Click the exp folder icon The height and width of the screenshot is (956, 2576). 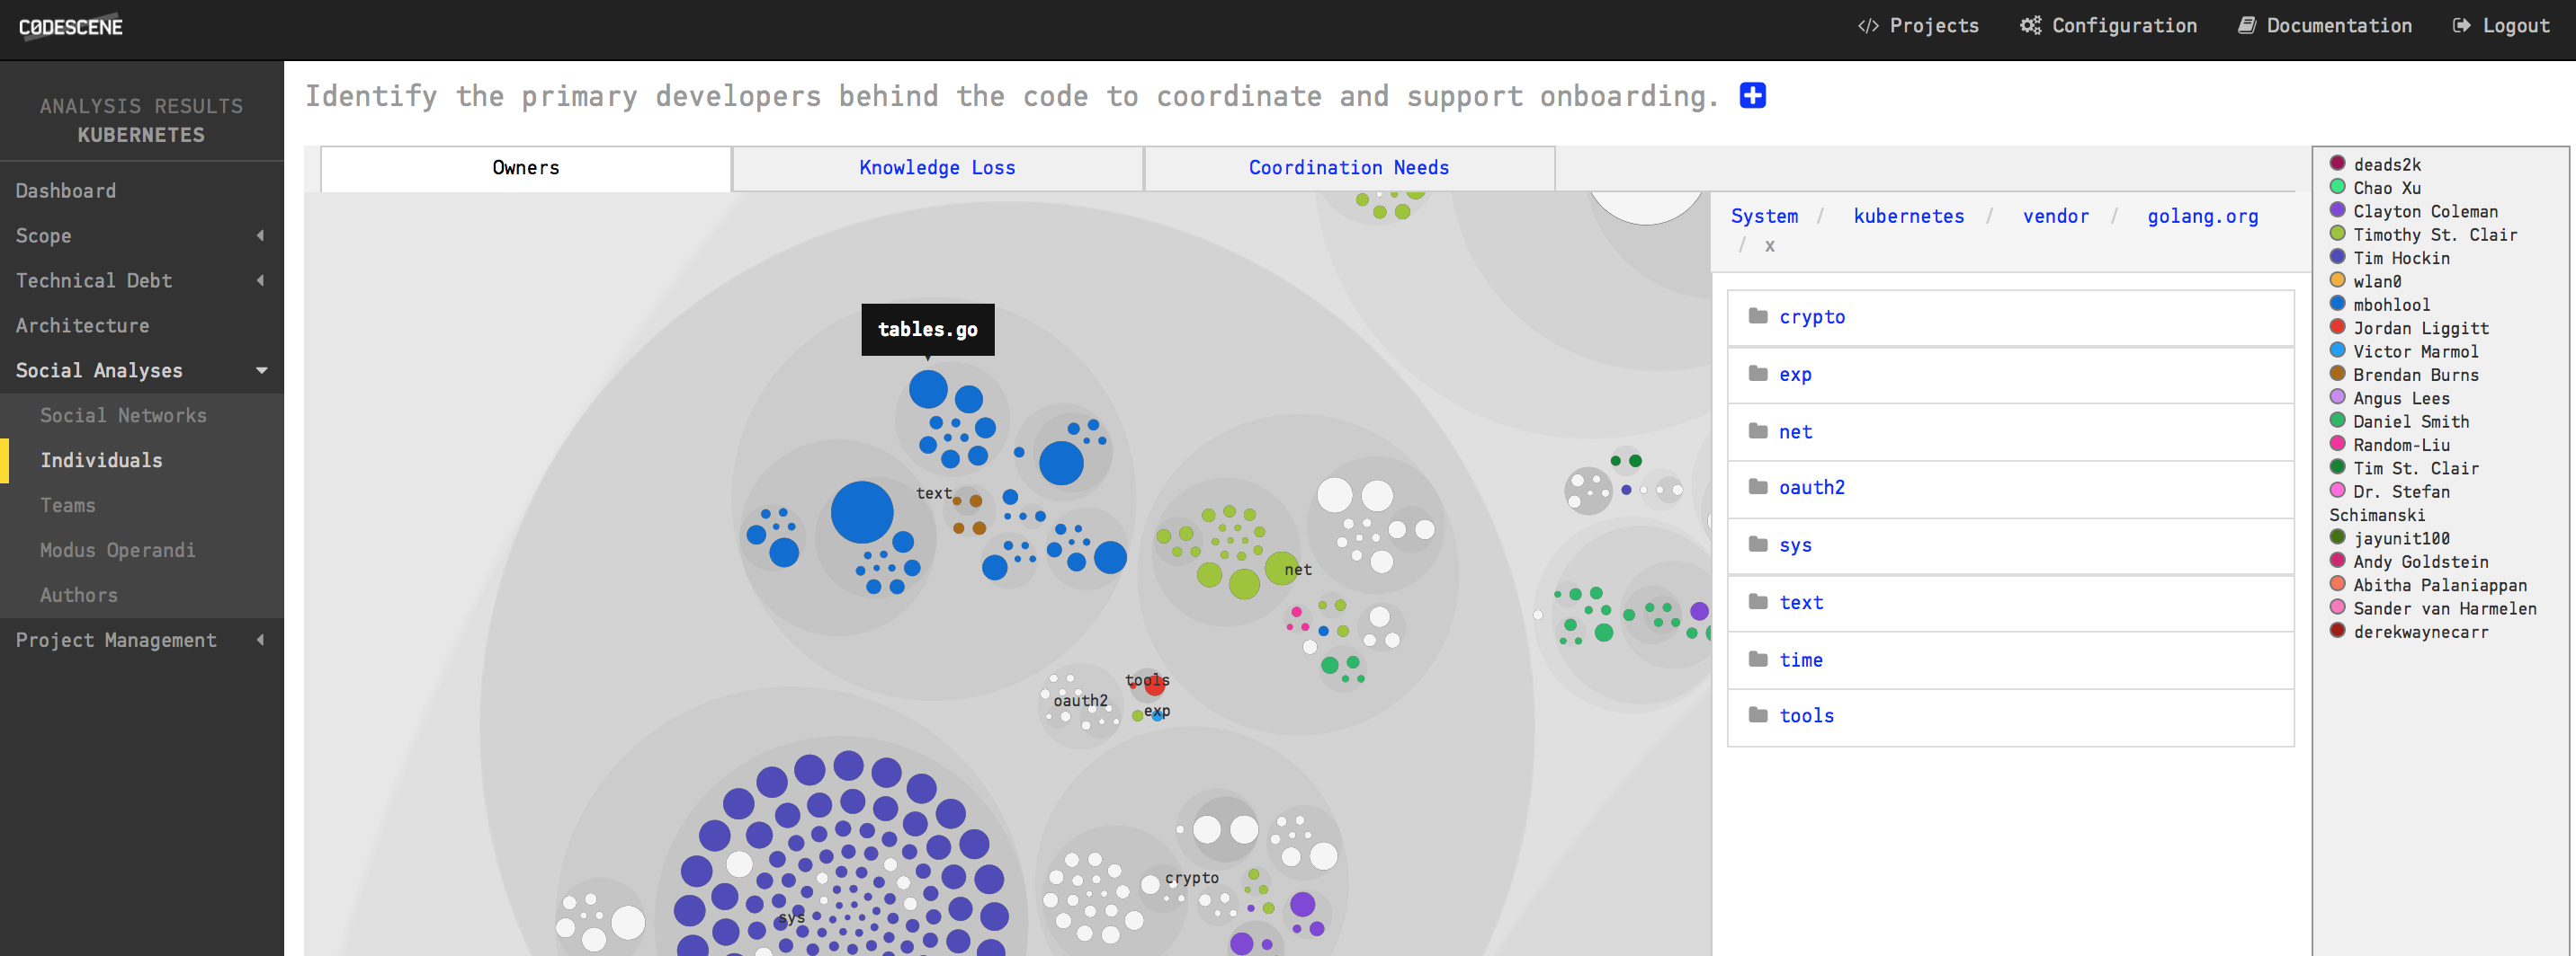click(x=1757, y=374)
